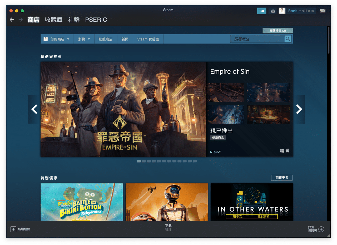
Task: Click 新增遊戲 at bottom left
Action: 24,229
